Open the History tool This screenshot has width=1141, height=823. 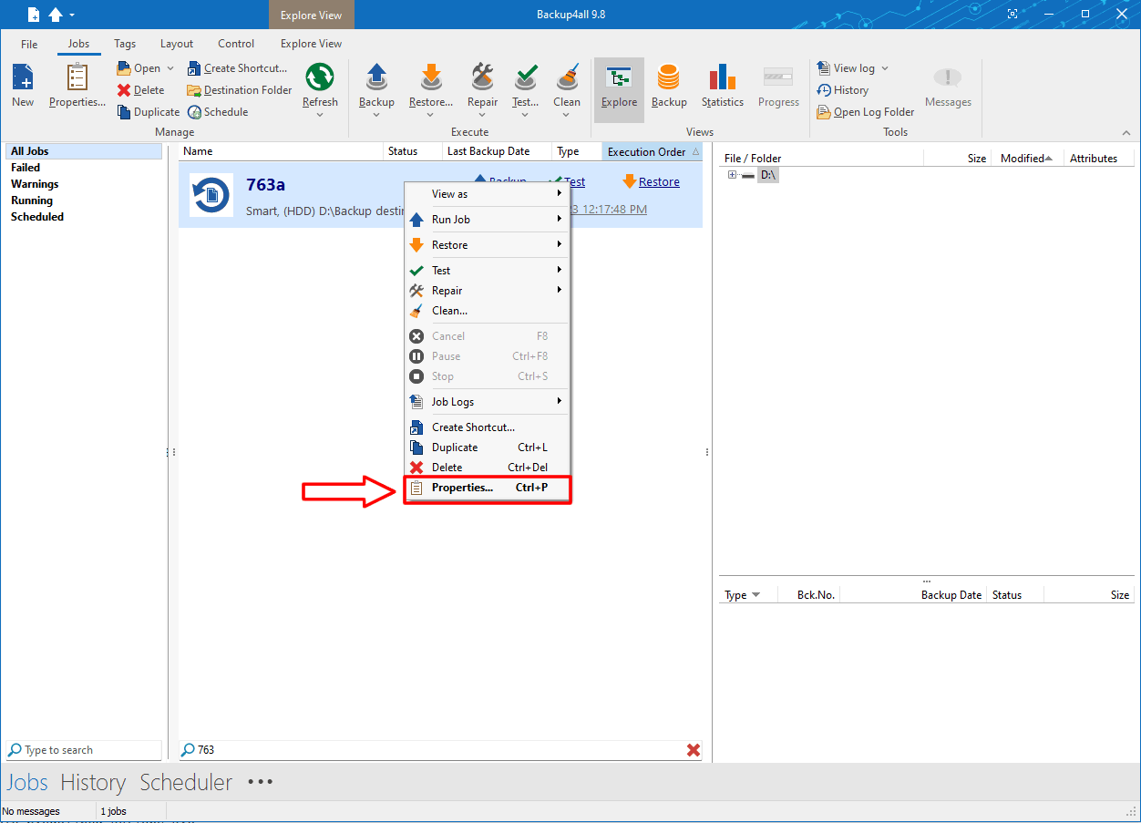843,89
